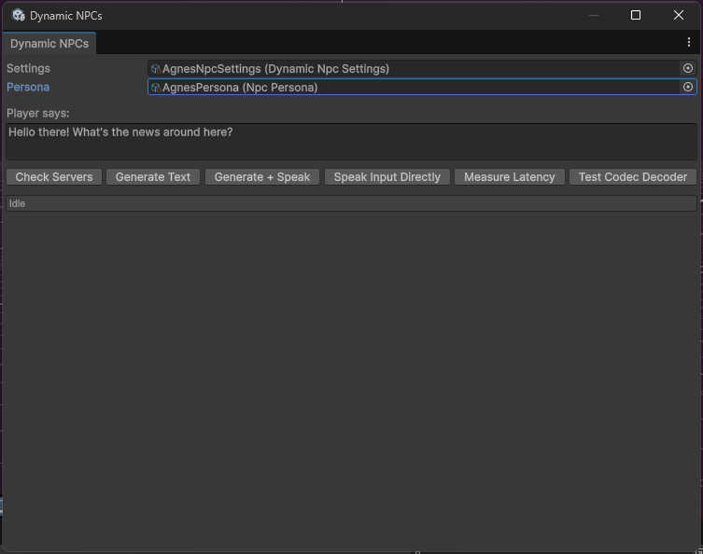Close the Dynamic NPCs window
This screenshot has width=703, height=554.
point(679,15)
